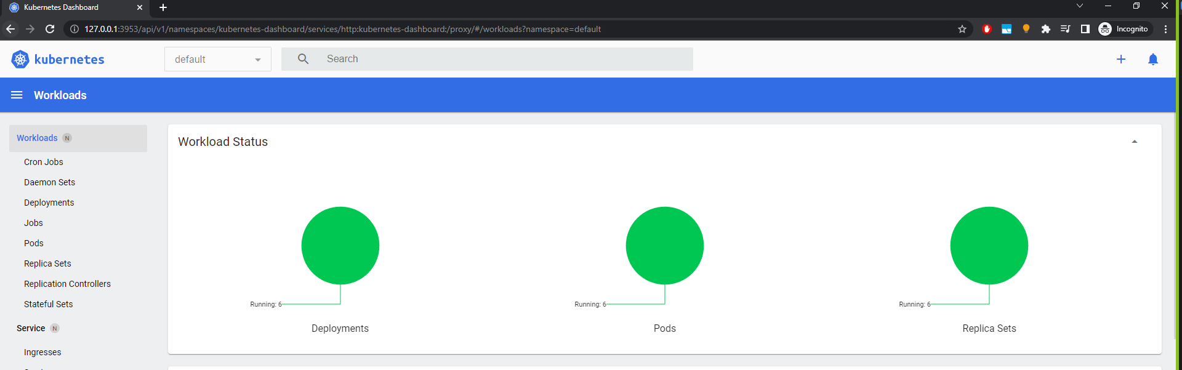
Task: Open the browser side panel icon
Action: 1085,29
